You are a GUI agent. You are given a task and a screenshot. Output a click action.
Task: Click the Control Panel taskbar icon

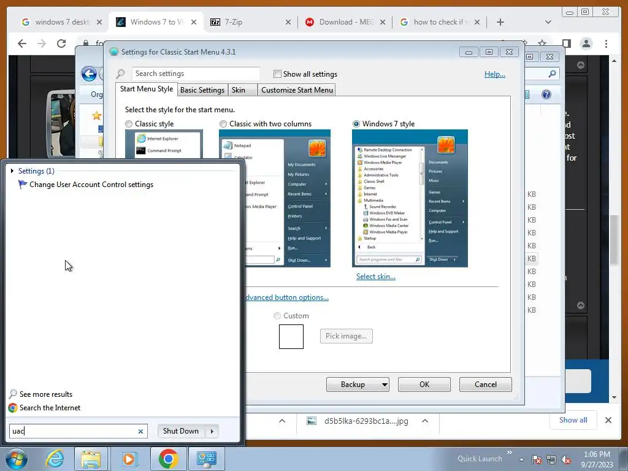pyautogui.click(x=207, y=459)
